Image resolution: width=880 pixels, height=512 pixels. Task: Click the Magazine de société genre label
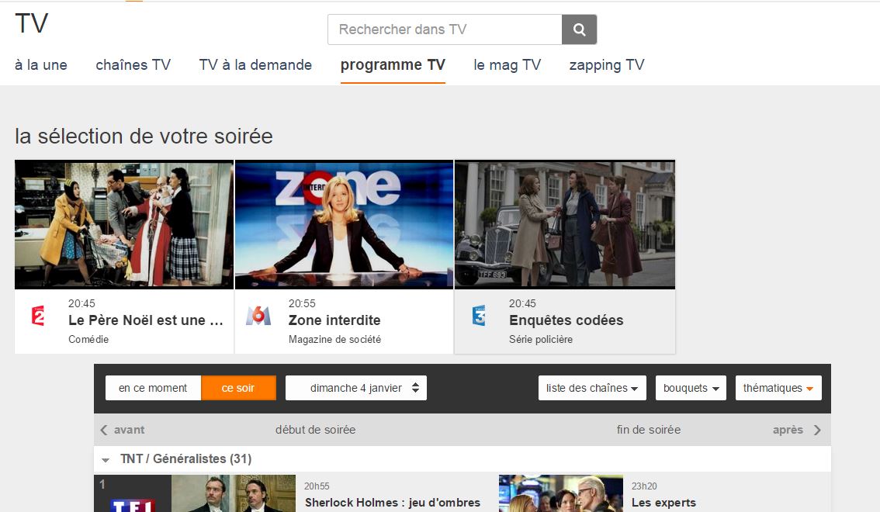(334, 339)
